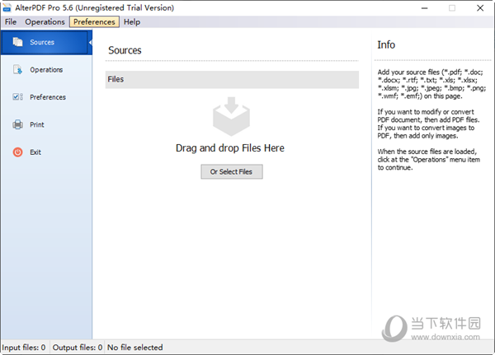Screen dimensions: 495x355
Task: Open the Preferences menu in menu bar
Action: tap(94, 21)
